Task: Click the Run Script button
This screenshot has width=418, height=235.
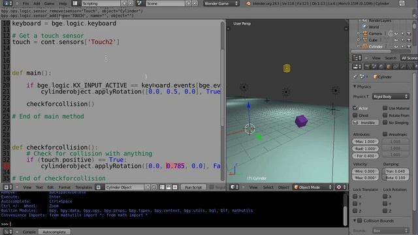Action: click(193, 187)
